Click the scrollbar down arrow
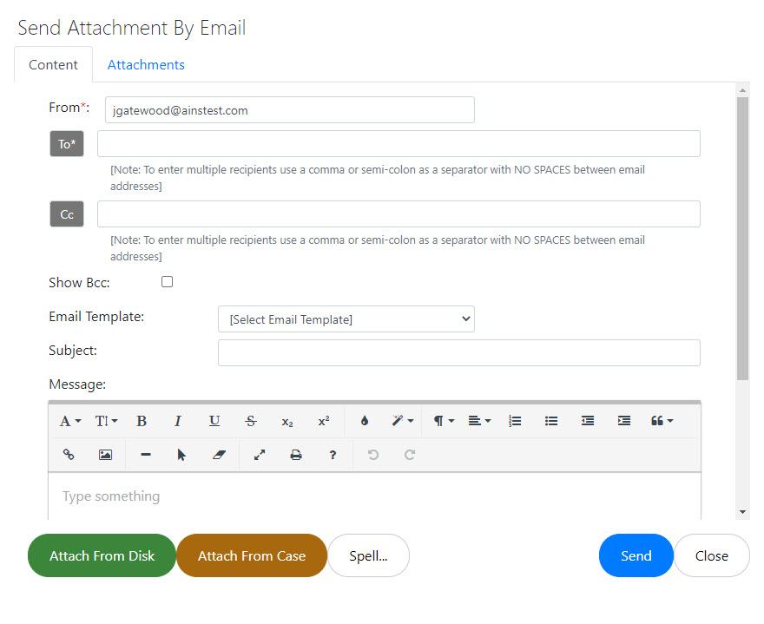Screen dimensions: 764x624 [742, 512]
